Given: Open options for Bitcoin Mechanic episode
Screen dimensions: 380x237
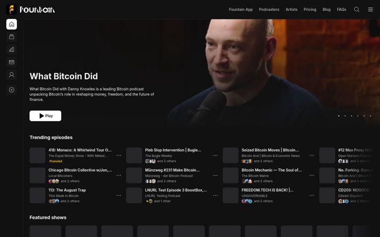Looking at the screenshot, I should [312, 175].
